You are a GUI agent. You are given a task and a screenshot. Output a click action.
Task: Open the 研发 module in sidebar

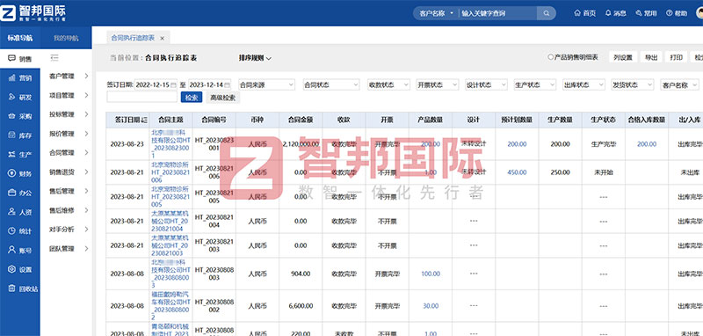point(19,98)
